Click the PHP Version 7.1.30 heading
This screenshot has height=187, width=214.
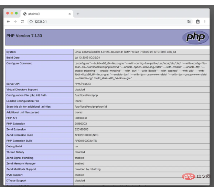(24, 36)
